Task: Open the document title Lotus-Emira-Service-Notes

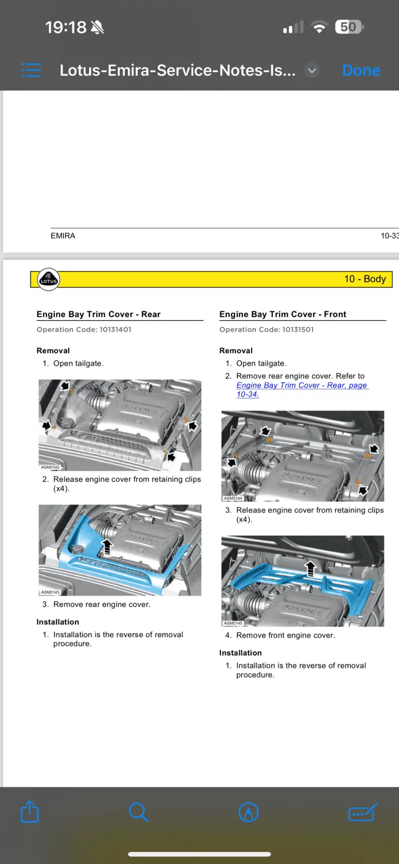Action: tap(178, 70)
